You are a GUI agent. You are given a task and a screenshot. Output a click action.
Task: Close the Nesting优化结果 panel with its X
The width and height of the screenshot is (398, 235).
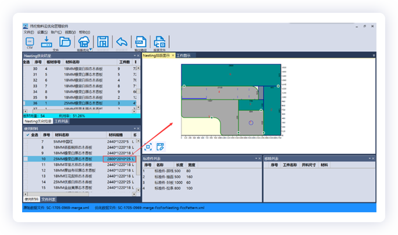[x=138, y=56]
